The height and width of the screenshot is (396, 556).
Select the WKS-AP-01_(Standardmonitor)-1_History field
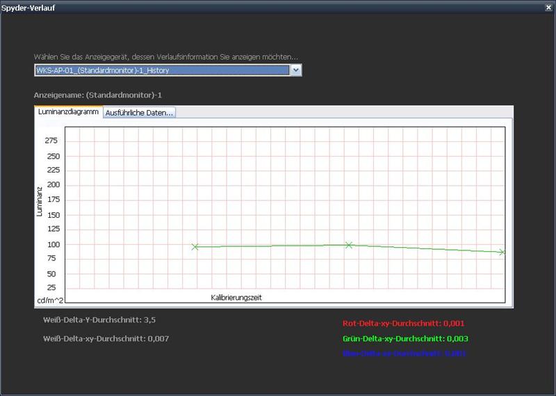pos(163,70)
